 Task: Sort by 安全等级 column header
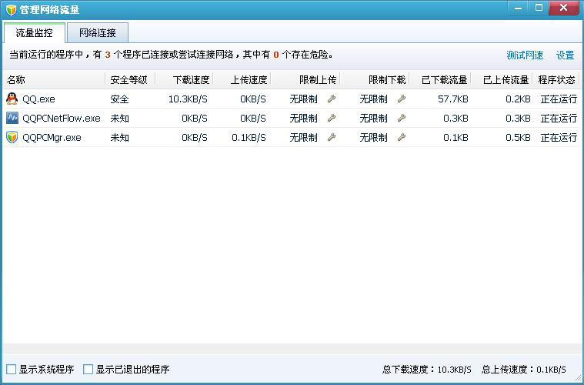coord(130,80)
